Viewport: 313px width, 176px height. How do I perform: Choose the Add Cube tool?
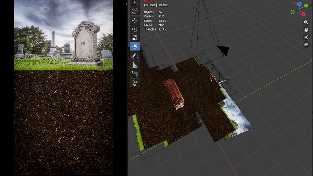pos(135,74)
